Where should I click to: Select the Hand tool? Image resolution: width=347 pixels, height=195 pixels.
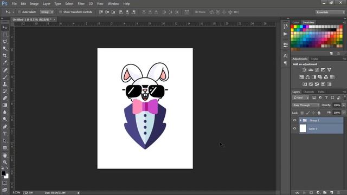click(5, 155)
